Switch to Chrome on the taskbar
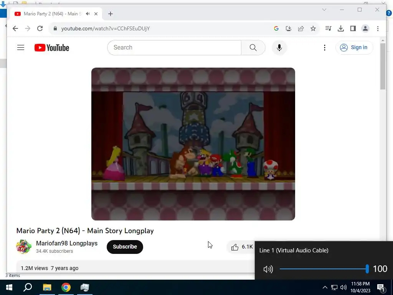 tap(66, 287)
